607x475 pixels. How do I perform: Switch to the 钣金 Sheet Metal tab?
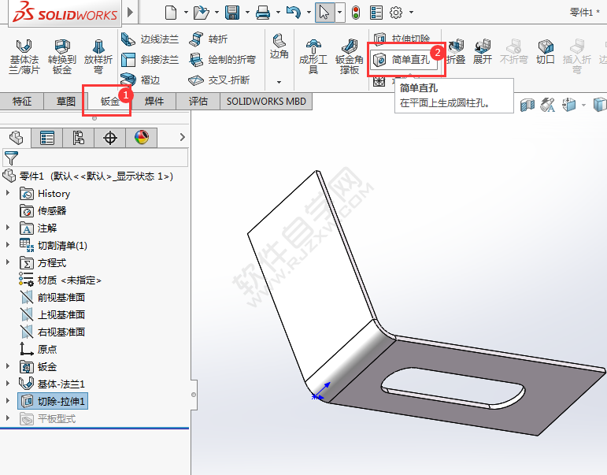110,102
